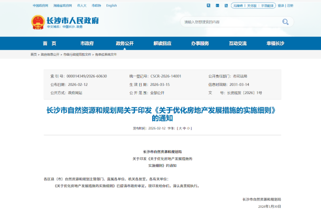Screen dimensions: 321x218
Task: Click the search magnifier icon
Action: coord(285,22)
